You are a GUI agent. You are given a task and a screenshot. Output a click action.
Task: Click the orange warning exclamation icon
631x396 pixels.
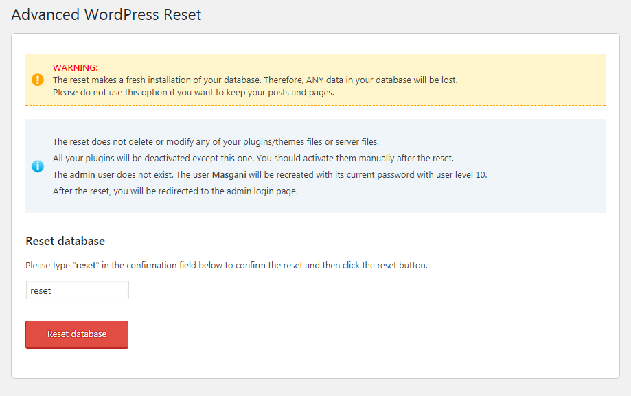coord(38,80)
